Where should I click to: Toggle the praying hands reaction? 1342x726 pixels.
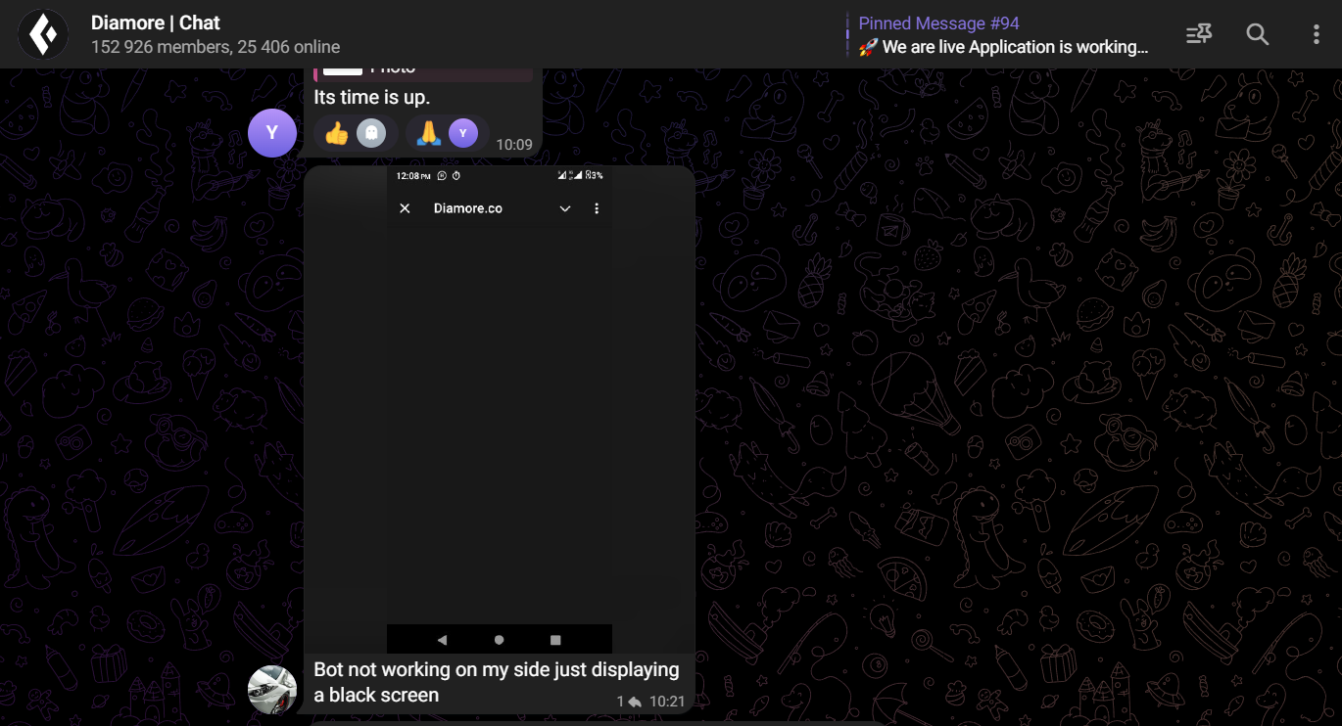[447, 133]
